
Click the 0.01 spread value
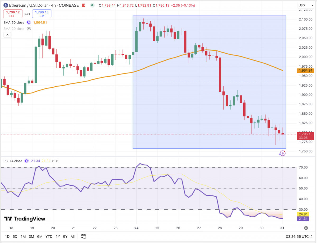27,14
